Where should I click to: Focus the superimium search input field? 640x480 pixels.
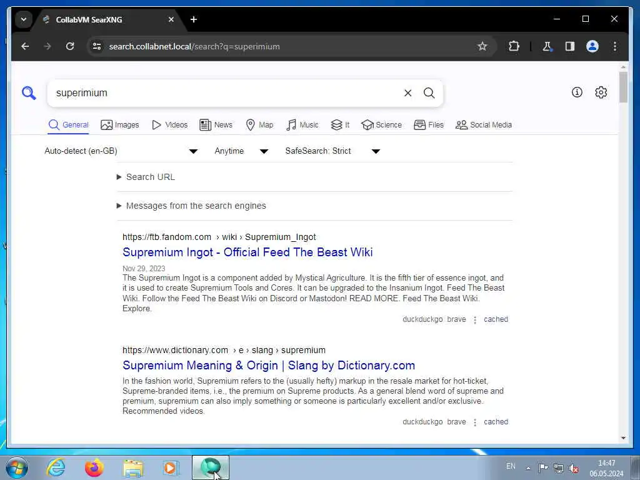pyautogui.click(x=224, y=93)
